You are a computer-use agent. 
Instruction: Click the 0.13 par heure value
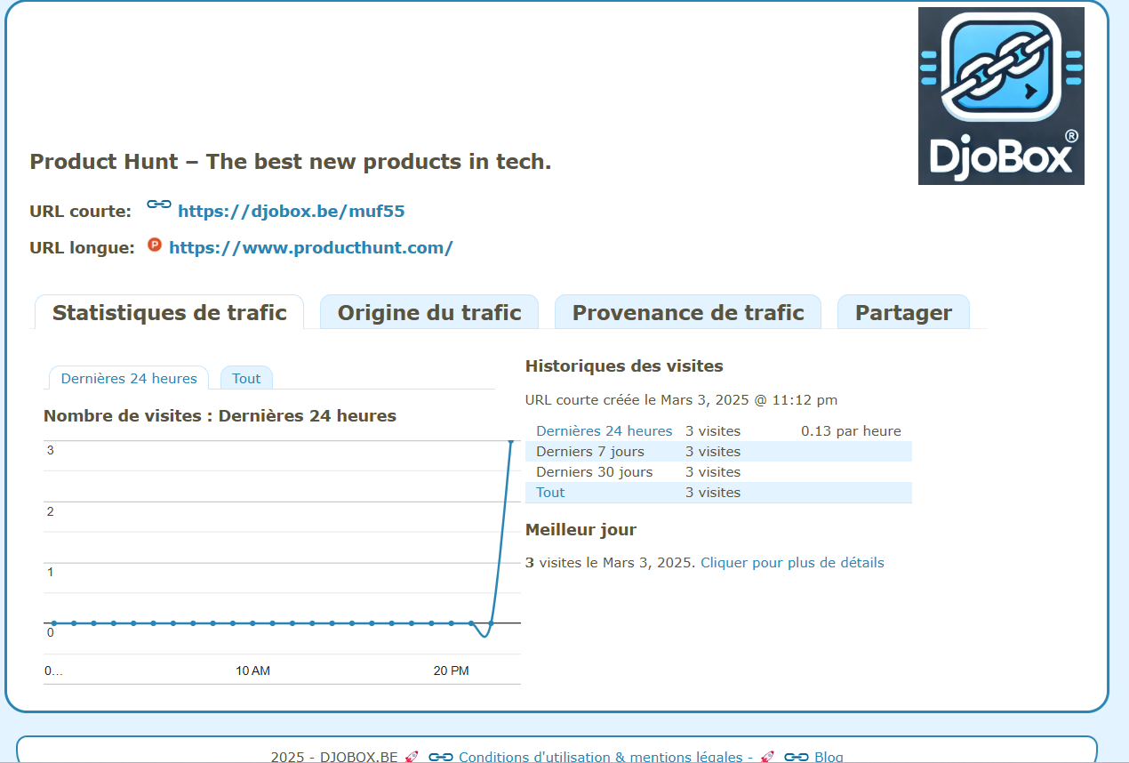851,431
